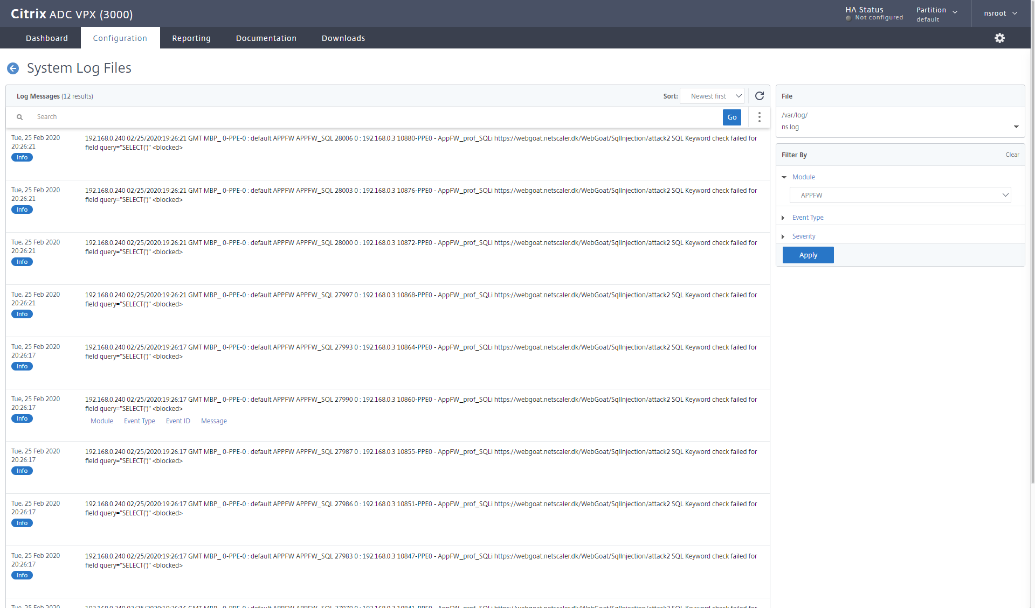
Task: Select the log message with ID 28006
Action: click(x=388, y=154)
